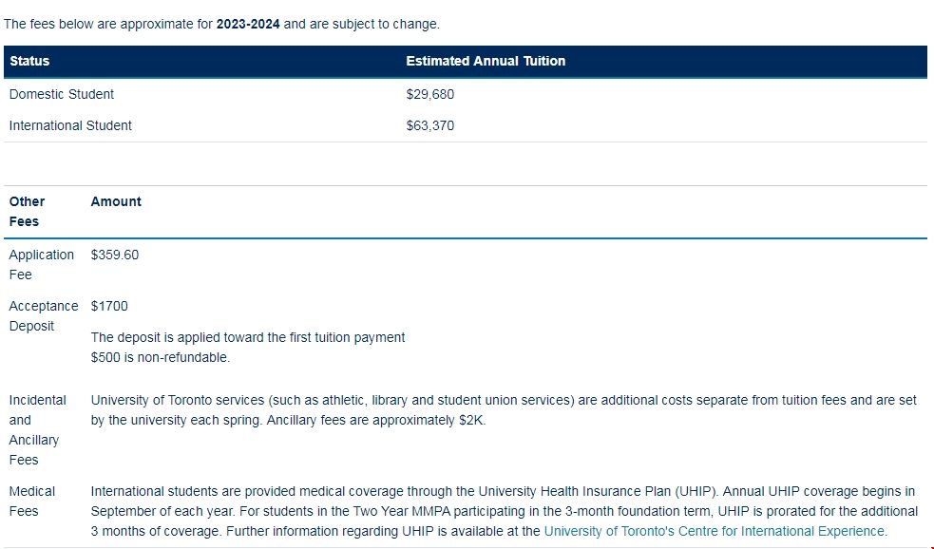Click the bold 2023-2024 year text
Screen dimensions: 934x549
[x=248, y=24]
